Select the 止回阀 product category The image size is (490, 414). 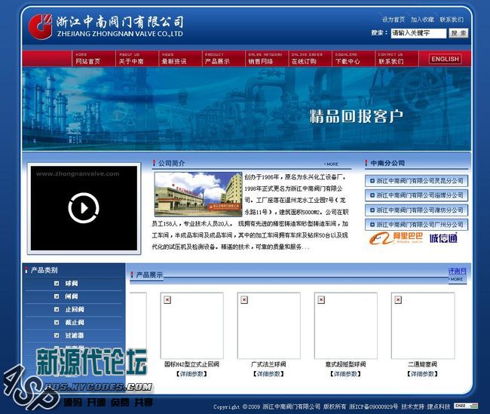(75, 309)
